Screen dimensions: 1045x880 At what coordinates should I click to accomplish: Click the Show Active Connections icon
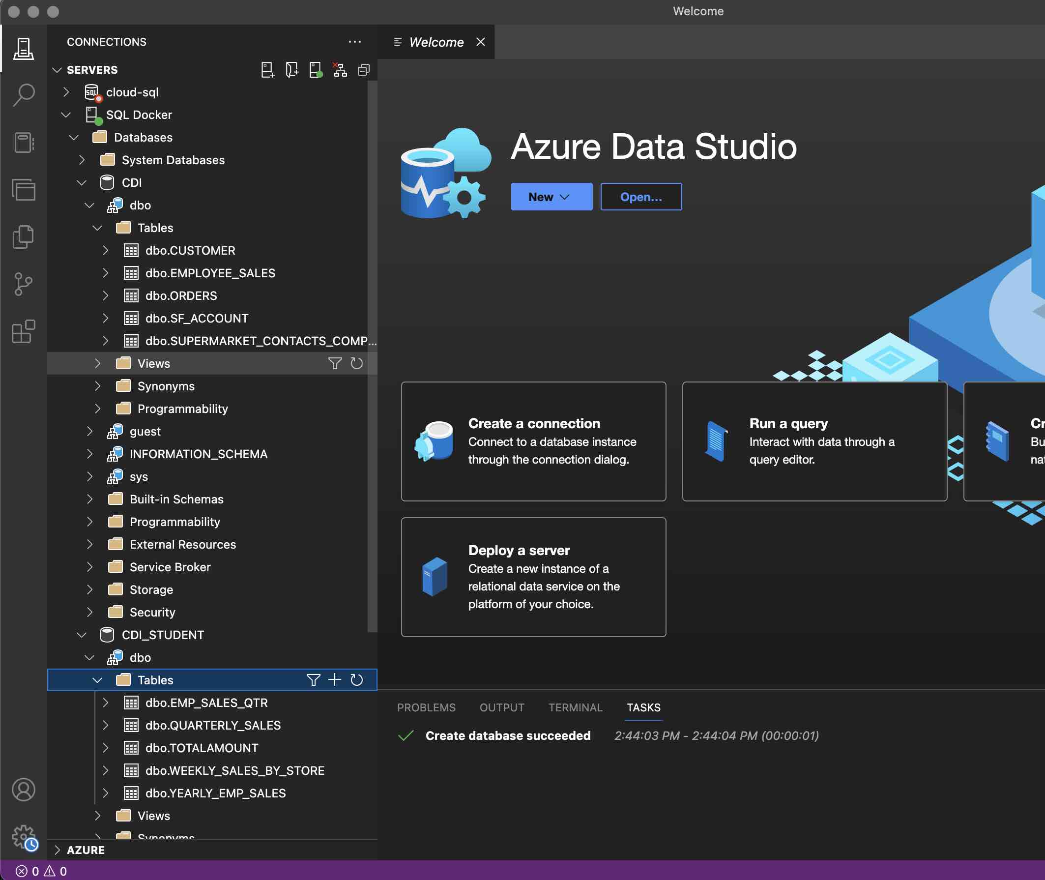[316, 70]
